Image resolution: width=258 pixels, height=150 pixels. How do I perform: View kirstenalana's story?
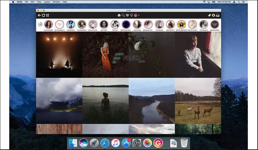(82, 24)
